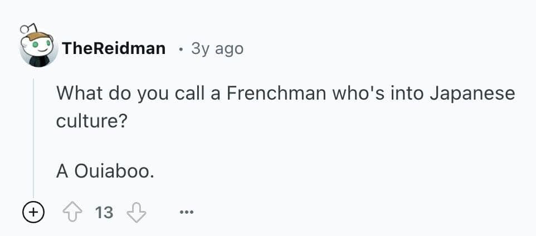Open TheReidman's user profile link
Image resolution: width=536 pixels, height=236 pixels.
(114, 48)
